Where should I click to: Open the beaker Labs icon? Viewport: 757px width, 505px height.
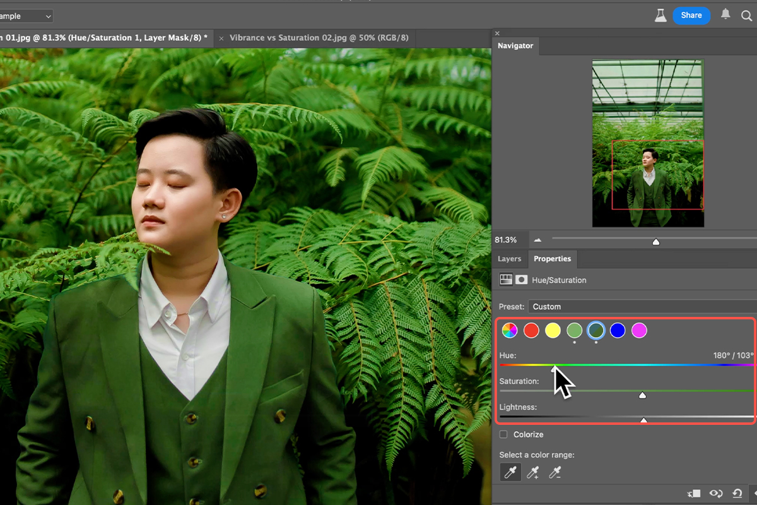click(x=660, y=16)
